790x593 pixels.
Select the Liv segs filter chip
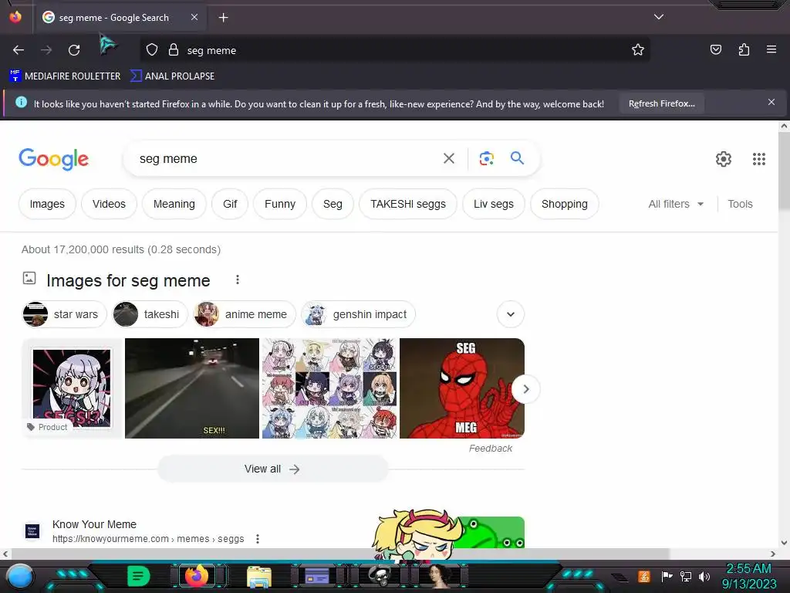493,204
